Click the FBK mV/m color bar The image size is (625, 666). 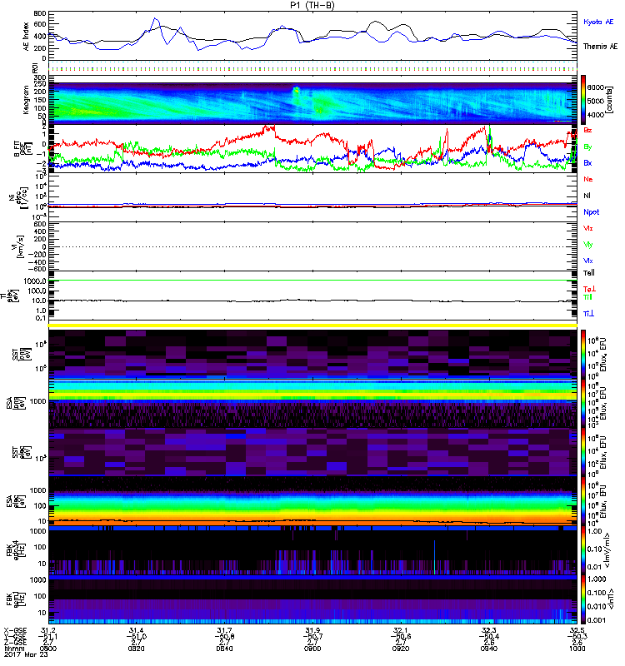pos(583,549)
